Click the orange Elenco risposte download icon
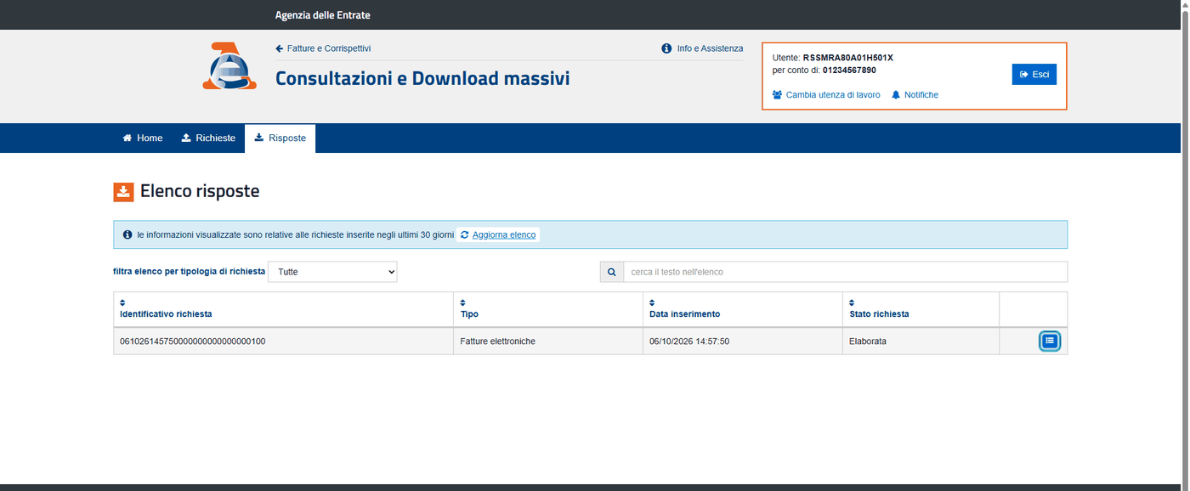This screenshot has width=1190, height=491. pyautogui.click(x=123, y=192)
